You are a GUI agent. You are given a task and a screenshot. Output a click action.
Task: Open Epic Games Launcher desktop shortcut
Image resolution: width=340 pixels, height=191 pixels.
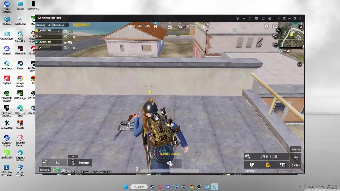pyautogui.click(x=7, y=111)
